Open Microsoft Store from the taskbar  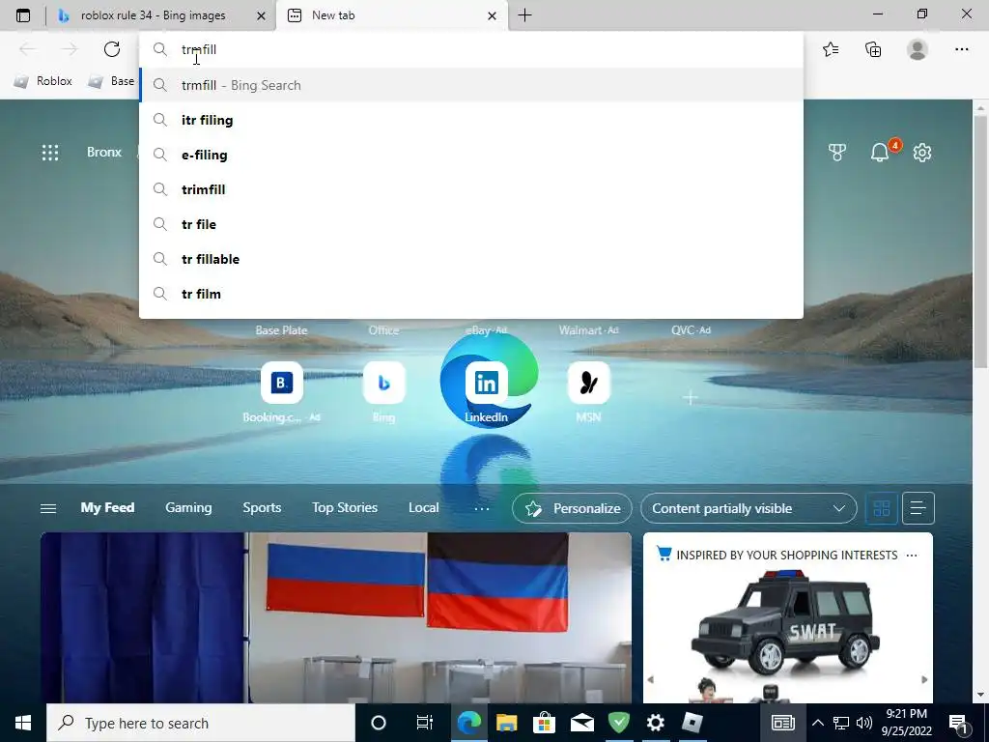[544, 723]
